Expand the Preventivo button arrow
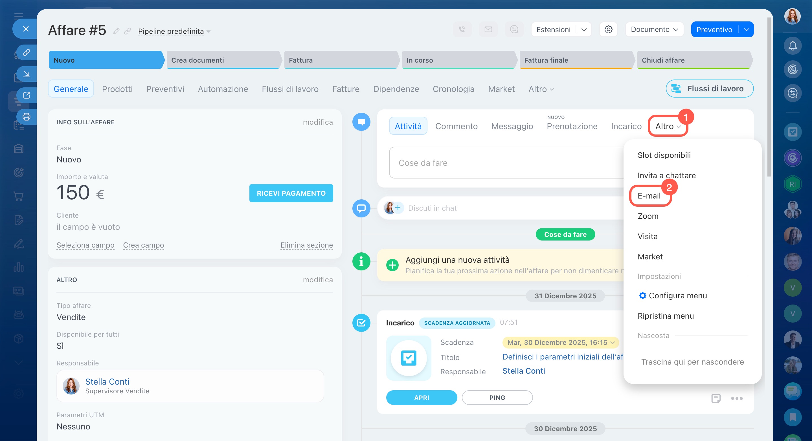Image resolution: width=812 pixels, height=441 pixels. (746, 29)
